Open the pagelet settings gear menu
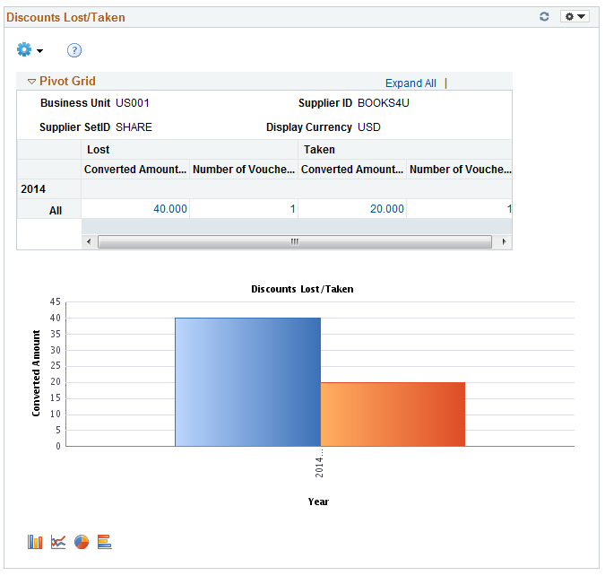Screen dimensions: 605x576 tap(575, 17)
